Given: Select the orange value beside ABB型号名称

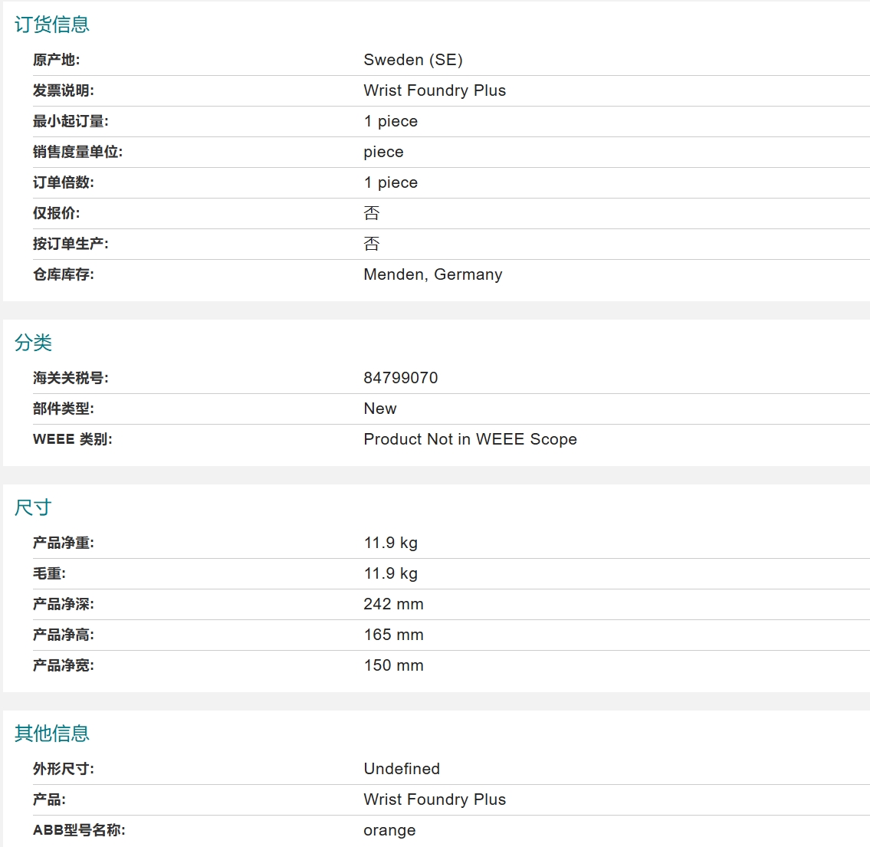Looking at the screenshot, I should coord(389,830).
